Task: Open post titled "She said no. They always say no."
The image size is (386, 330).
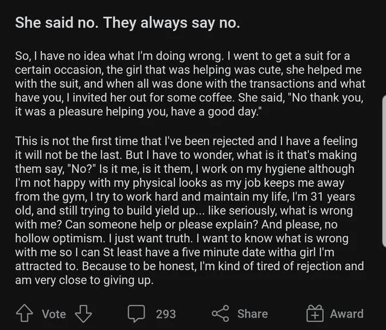Action: pos(127,23)
